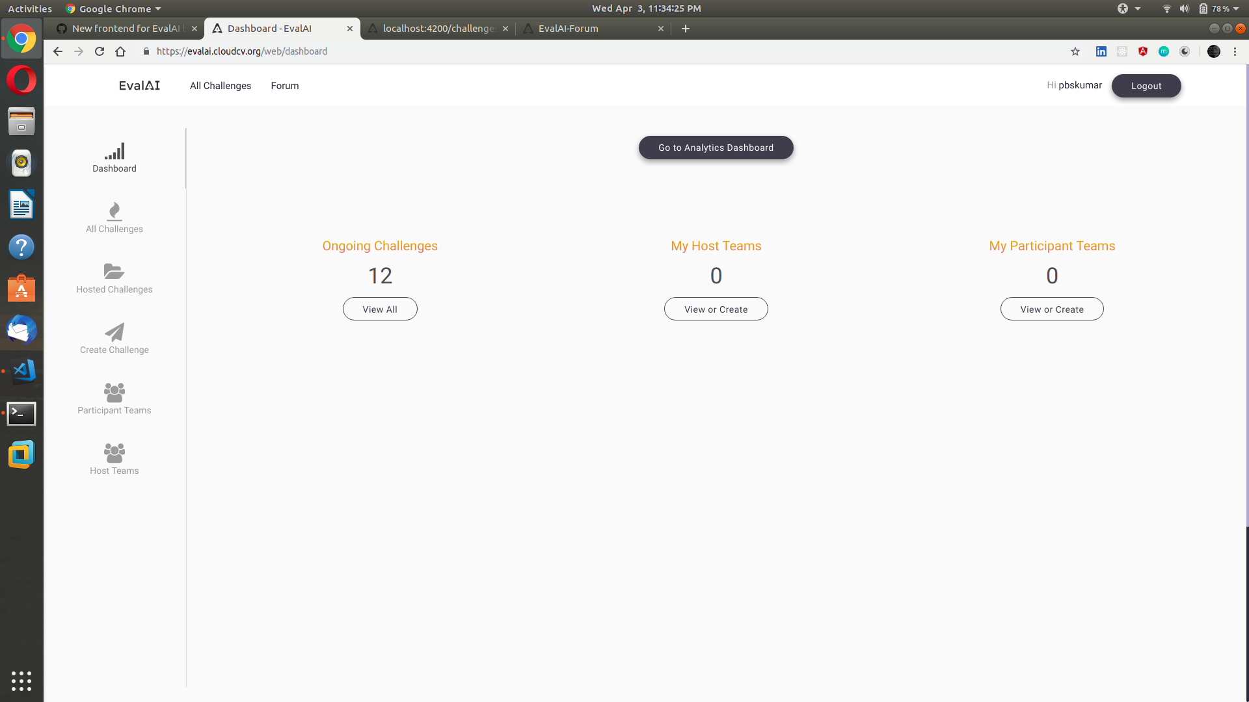
Task: Open the LinkedIn extension icon in toolbar
Action: click(x=1101, y=51)
